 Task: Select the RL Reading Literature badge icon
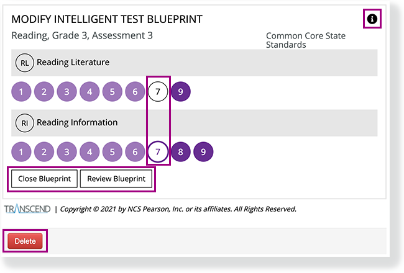pos(24,62)
